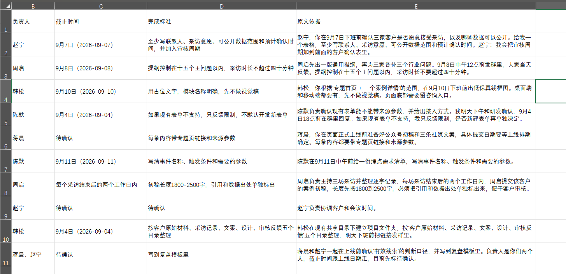Select cell 写到复盘模板里

(221, 255)
